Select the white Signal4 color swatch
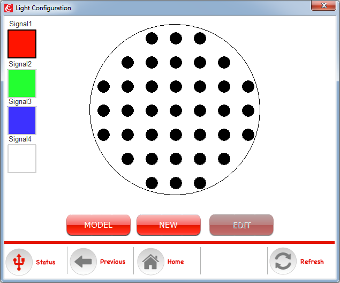 pos(22,159)
